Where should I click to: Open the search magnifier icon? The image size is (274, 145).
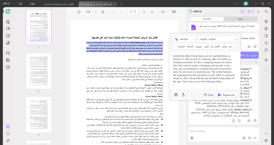pos(266,11)
